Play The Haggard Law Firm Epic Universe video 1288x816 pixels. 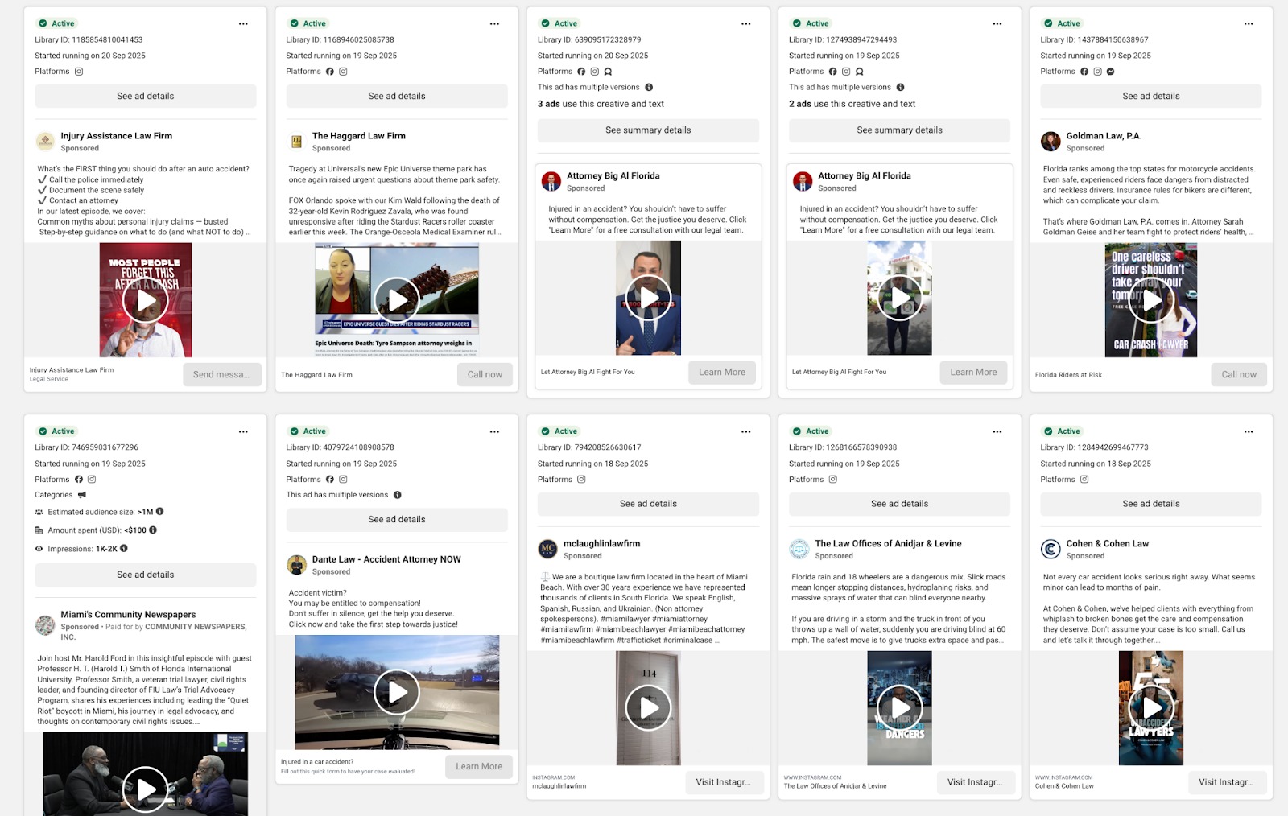point(397,300)
